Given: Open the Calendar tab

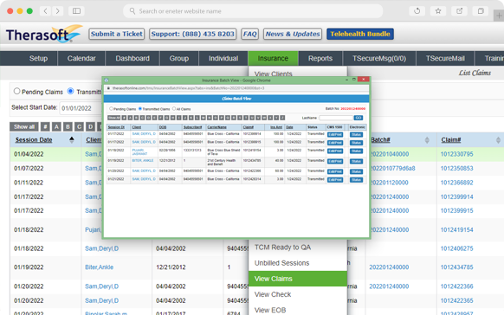Looking at the screenshot, I should [81, 59].
